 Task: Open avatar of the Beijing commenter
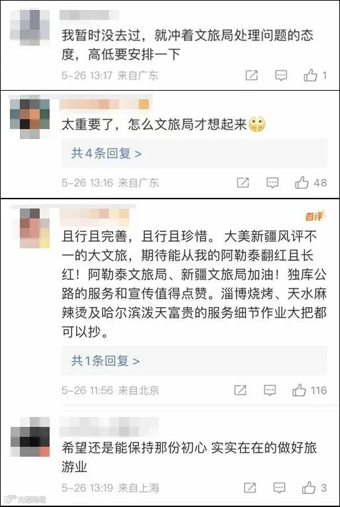[x=35, y=228]
